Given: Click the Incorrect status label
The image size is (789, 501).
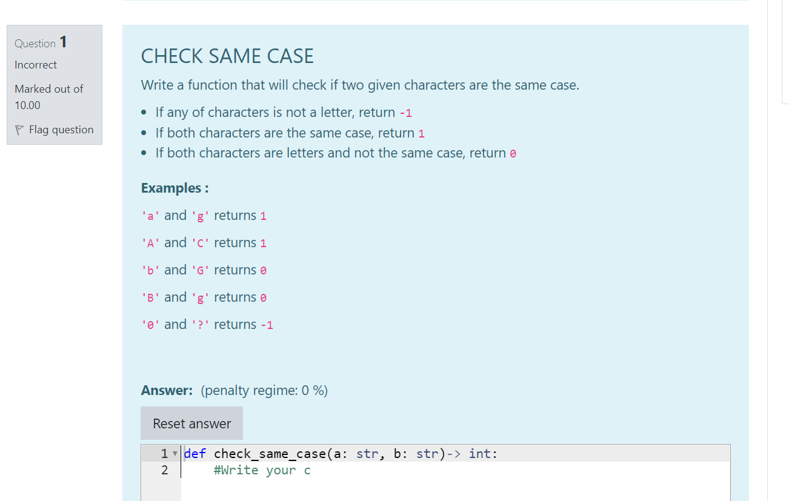Looking at the screenshot, I should [35, 64].
